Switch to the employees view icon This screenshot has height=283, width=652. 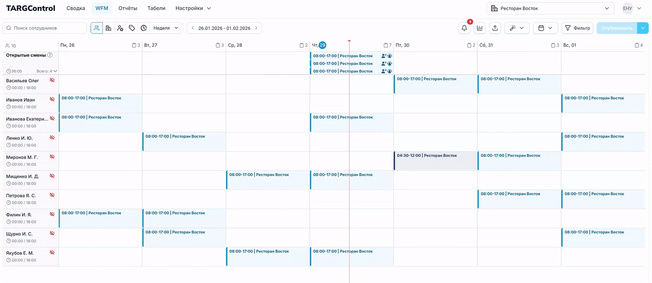(97, 28)
